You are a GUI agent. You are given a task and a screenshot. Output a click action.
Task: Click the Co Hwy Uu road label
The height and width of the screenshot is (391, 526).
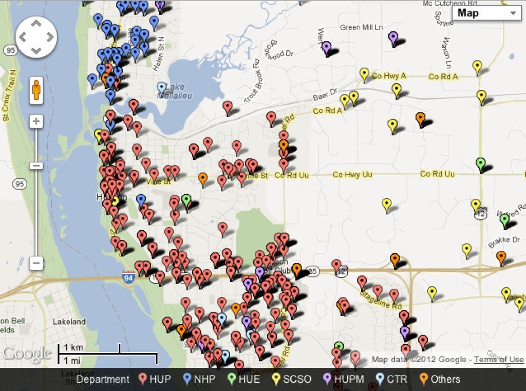(x=352, y=175)
